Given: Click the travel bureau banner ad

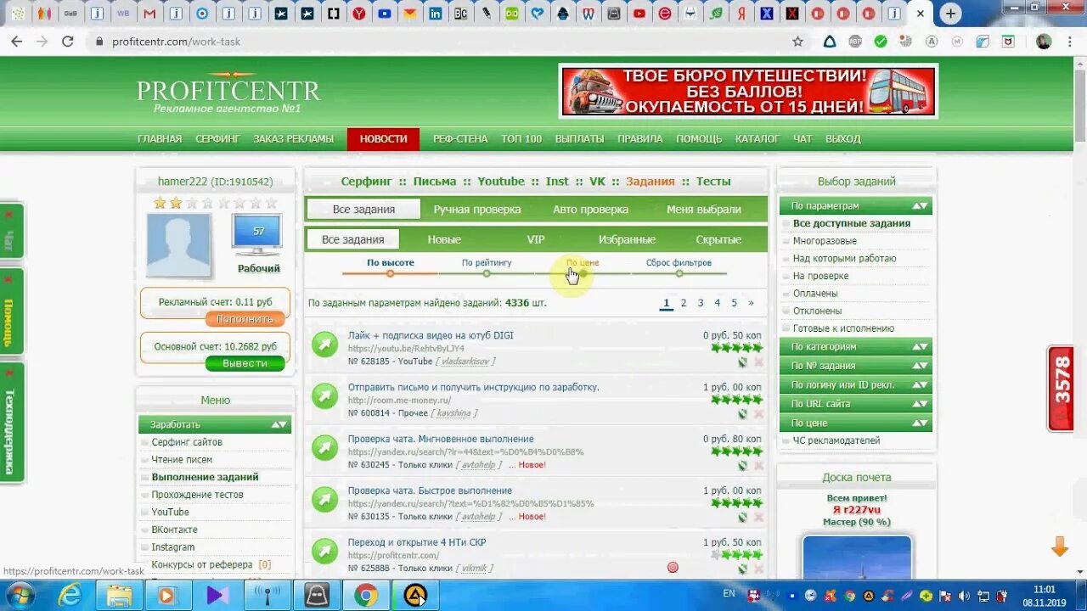Looking at the screenshot, I should pos(748,91).
